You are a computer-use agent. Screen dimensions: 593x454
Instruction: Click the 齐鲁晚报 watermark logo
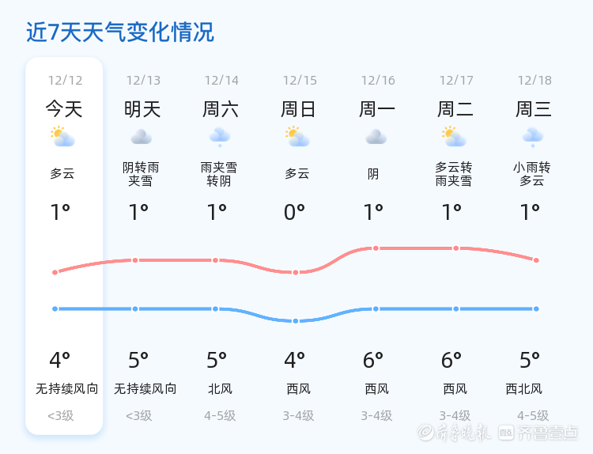coord(454,433)
